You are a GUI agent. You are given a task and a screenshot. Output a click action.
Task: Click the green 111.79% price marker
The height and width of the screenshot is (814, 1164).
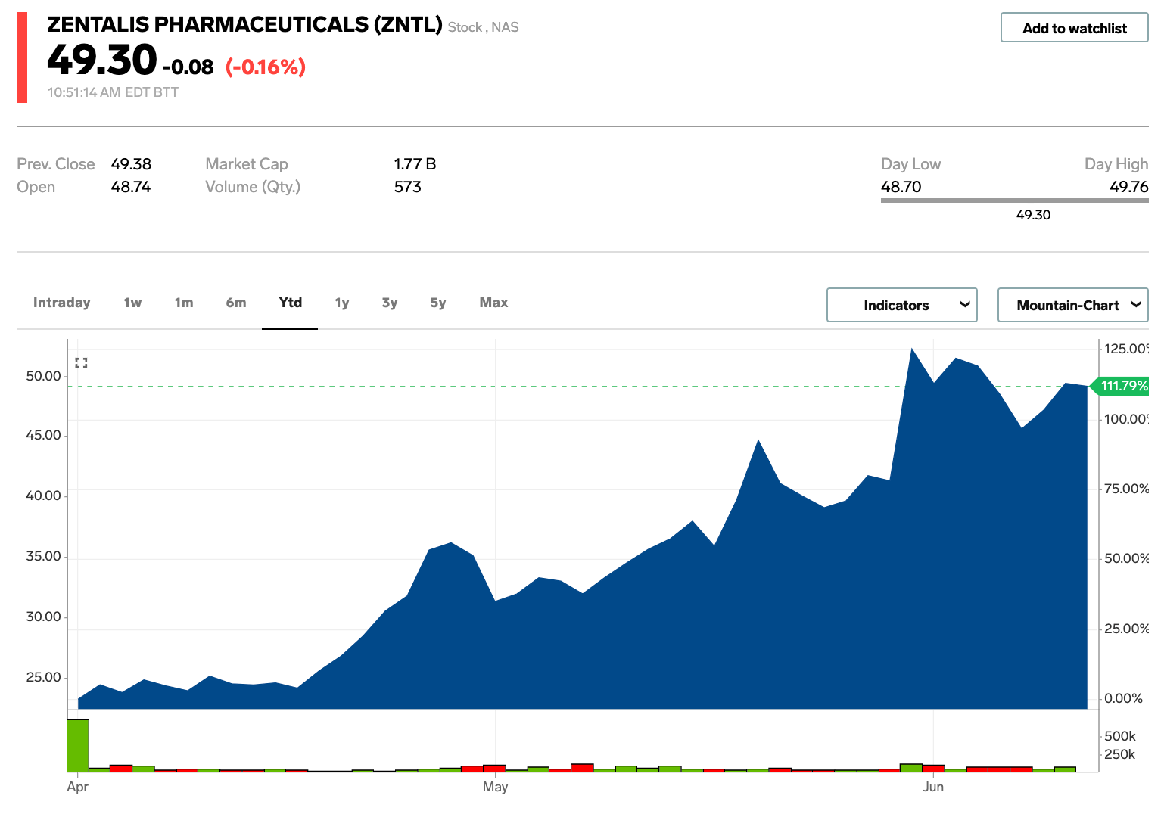[x=1121, y=386]
